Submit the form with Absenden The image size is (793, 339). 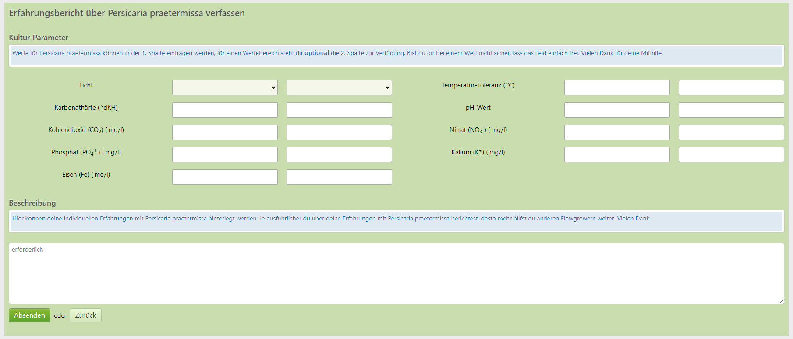pyautogui.click(x=29, y=315)
